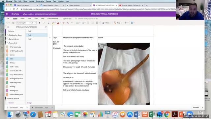The width and height of the screenshot is (211, 119).
Task: Click the undo button
Action: 8,23
